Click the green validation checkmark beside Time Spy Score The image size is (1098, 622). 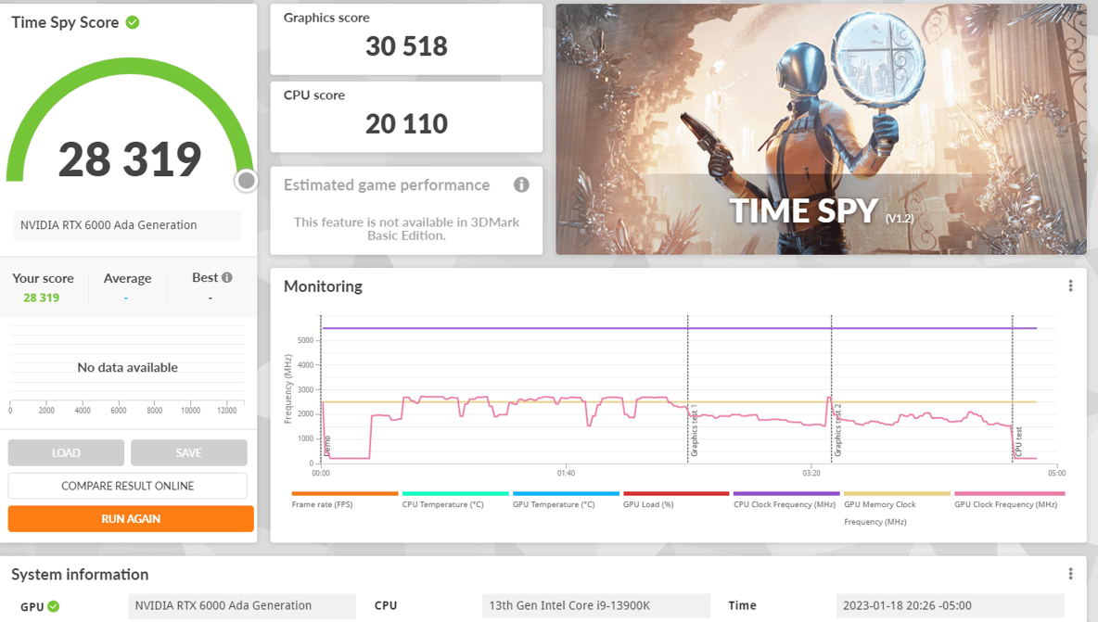click(x=133, y=22)
